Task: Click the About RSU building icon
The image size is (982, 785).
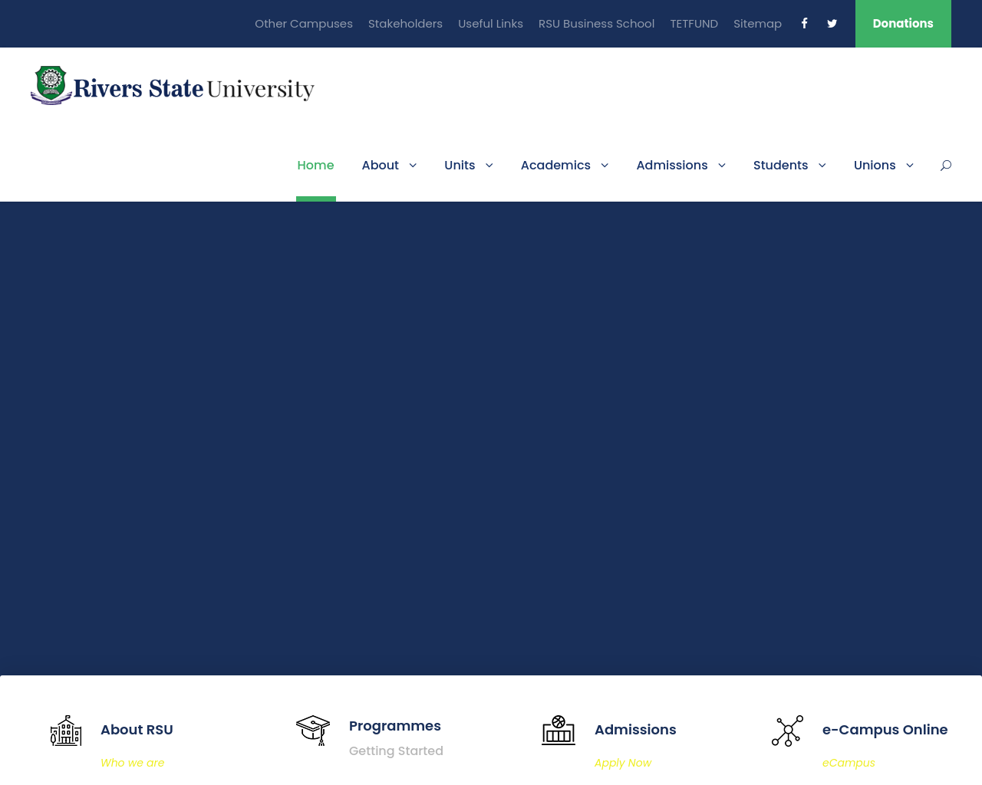Action: (x=66, y=731)
